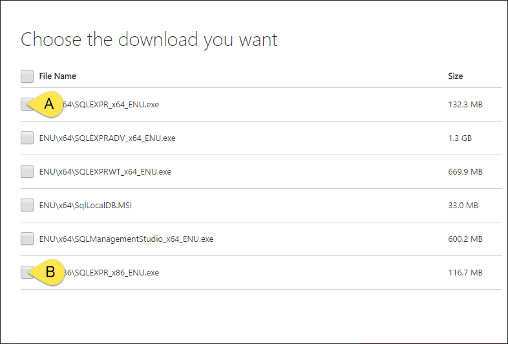
Task: Check the select-all box beside File Name
Action: click(x=27, y=76)
